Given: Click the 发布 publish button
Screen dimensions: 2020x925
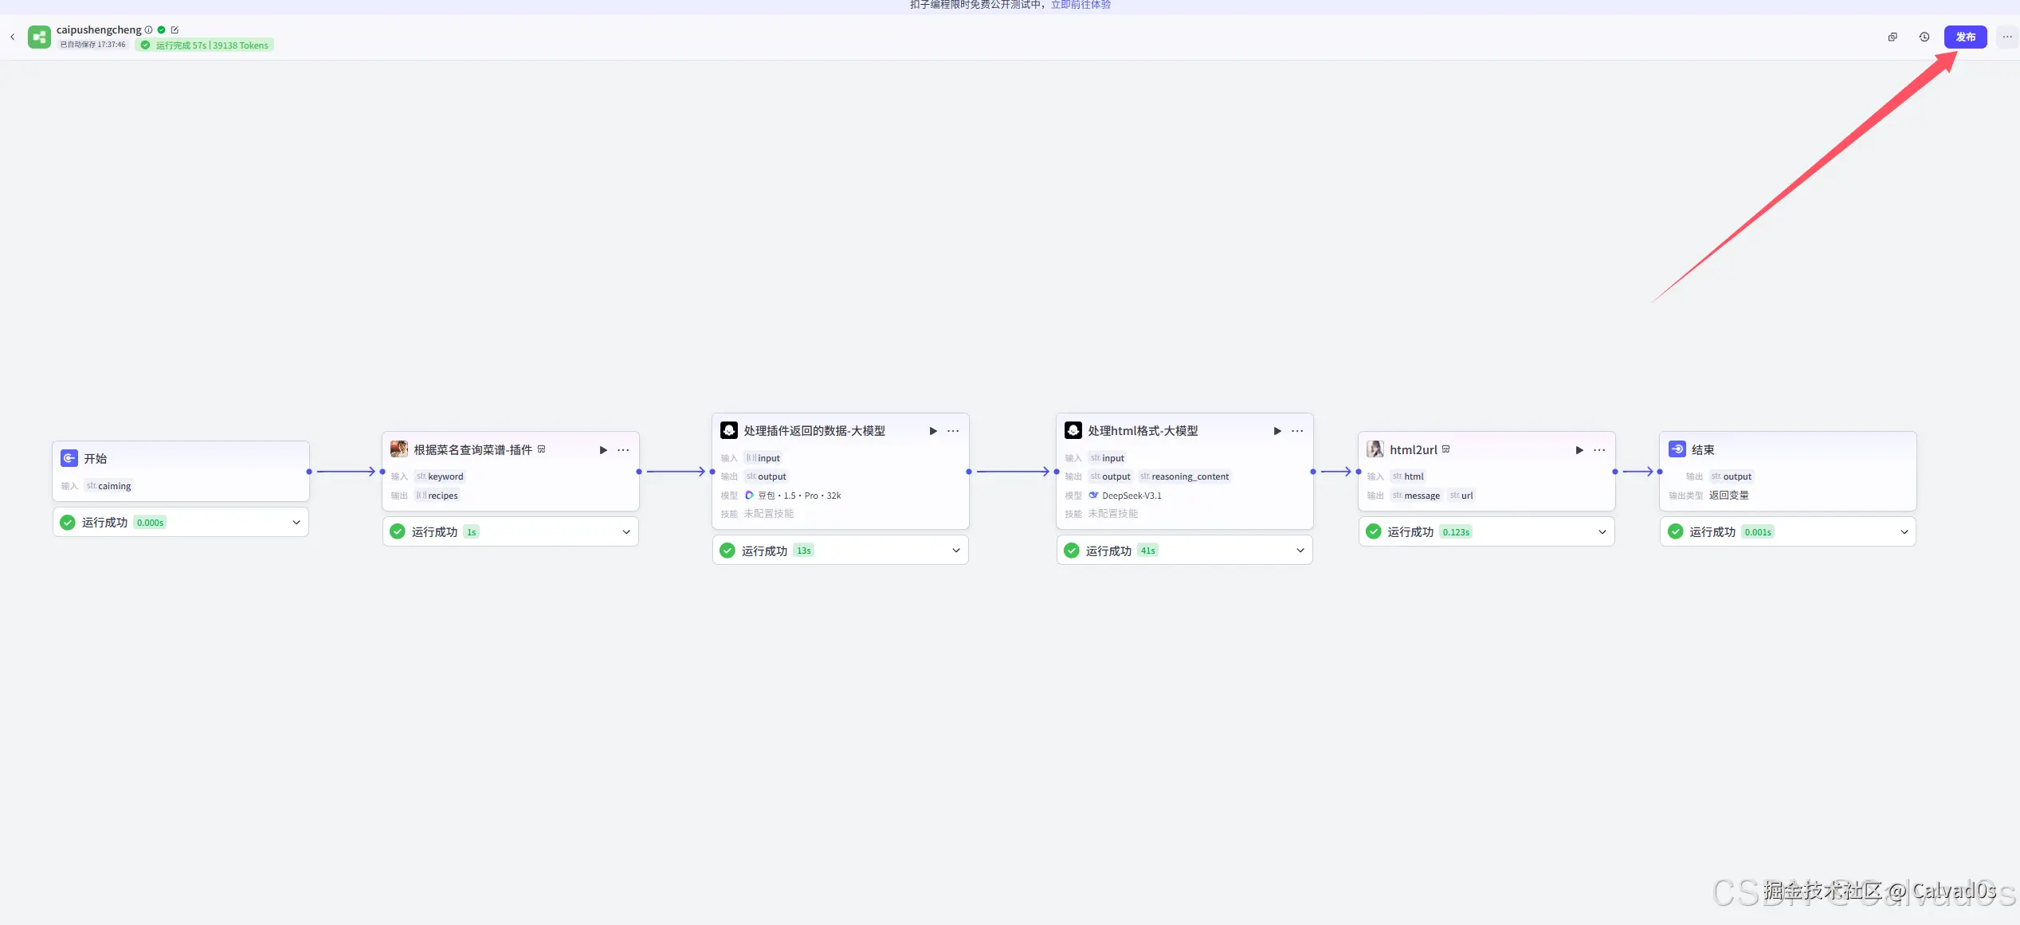Looking at the screenshot, I should pos(1965,37).
